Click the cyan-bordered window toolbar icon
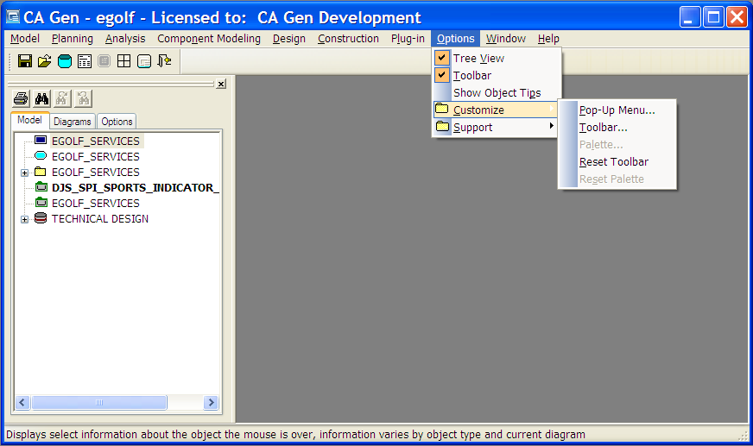 click(144, 61)
